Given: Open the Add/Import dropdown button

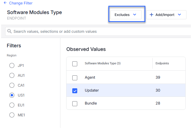Looking at the screenshot, I should coord(166,15).
